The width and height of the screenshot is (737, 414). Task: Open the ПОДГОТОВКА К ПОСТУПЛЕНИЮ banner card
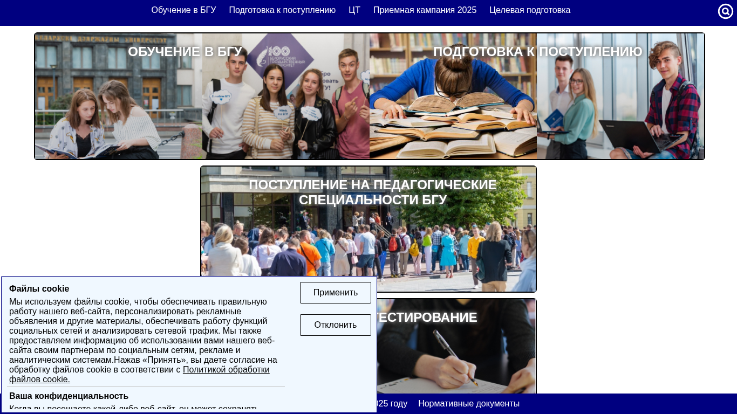coord(537,96)
